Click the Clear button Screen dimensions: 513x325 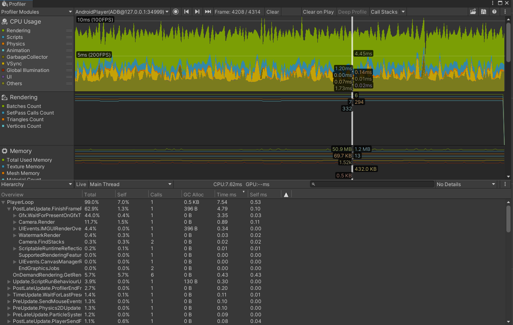click(273, 12)
